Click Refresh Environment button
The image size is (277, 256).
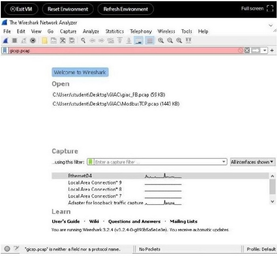(x=125, y=9)
